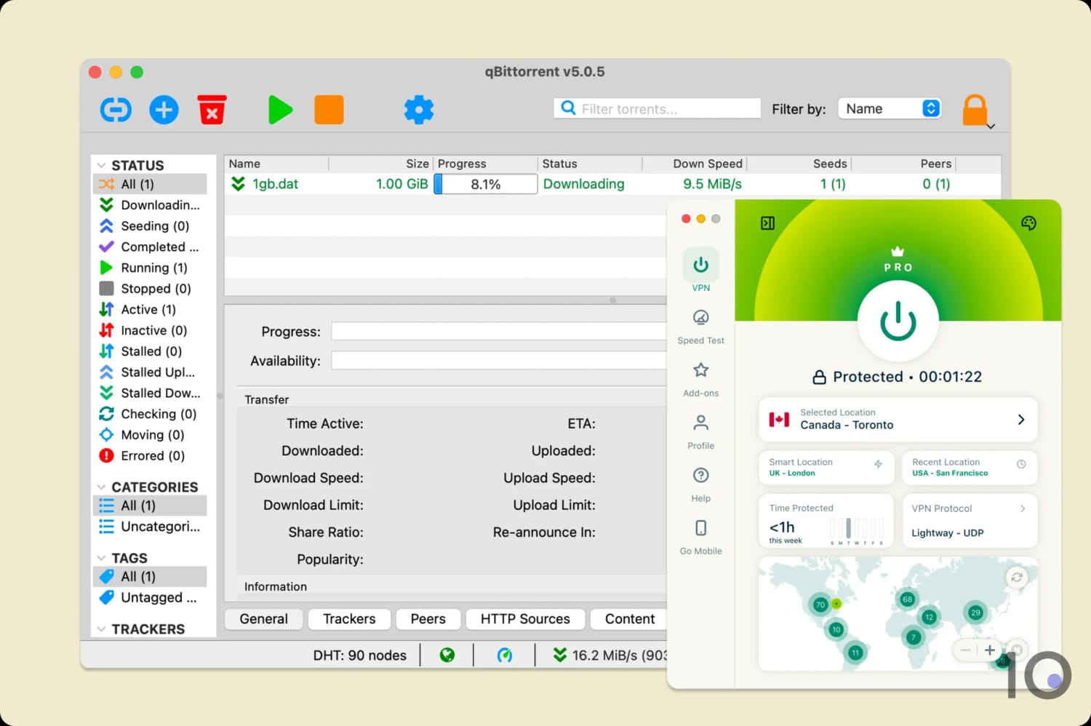Select Stalled (0) status filter
The image size is (1091, 726).
pyautogui.click(x=150, y=351)
